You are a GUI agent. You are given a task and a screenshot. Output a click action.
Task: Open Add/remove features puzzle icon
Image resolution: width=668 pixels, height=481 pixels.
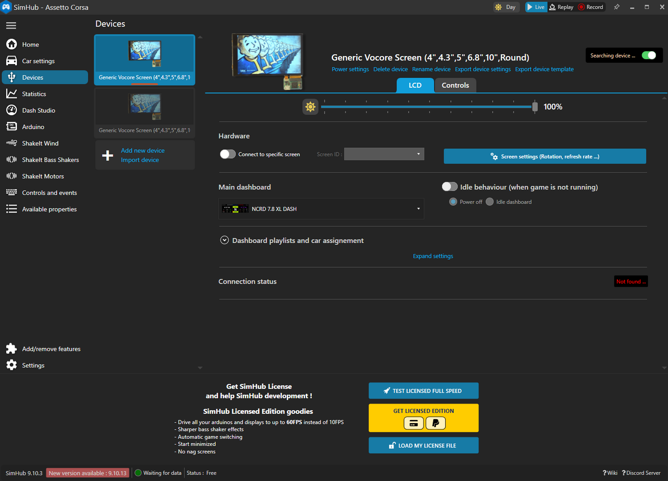click(12, 349)
